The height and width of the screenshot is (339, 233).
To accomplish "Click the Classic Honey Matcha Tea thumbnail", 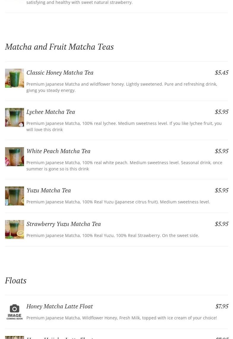I will (15, 78).
